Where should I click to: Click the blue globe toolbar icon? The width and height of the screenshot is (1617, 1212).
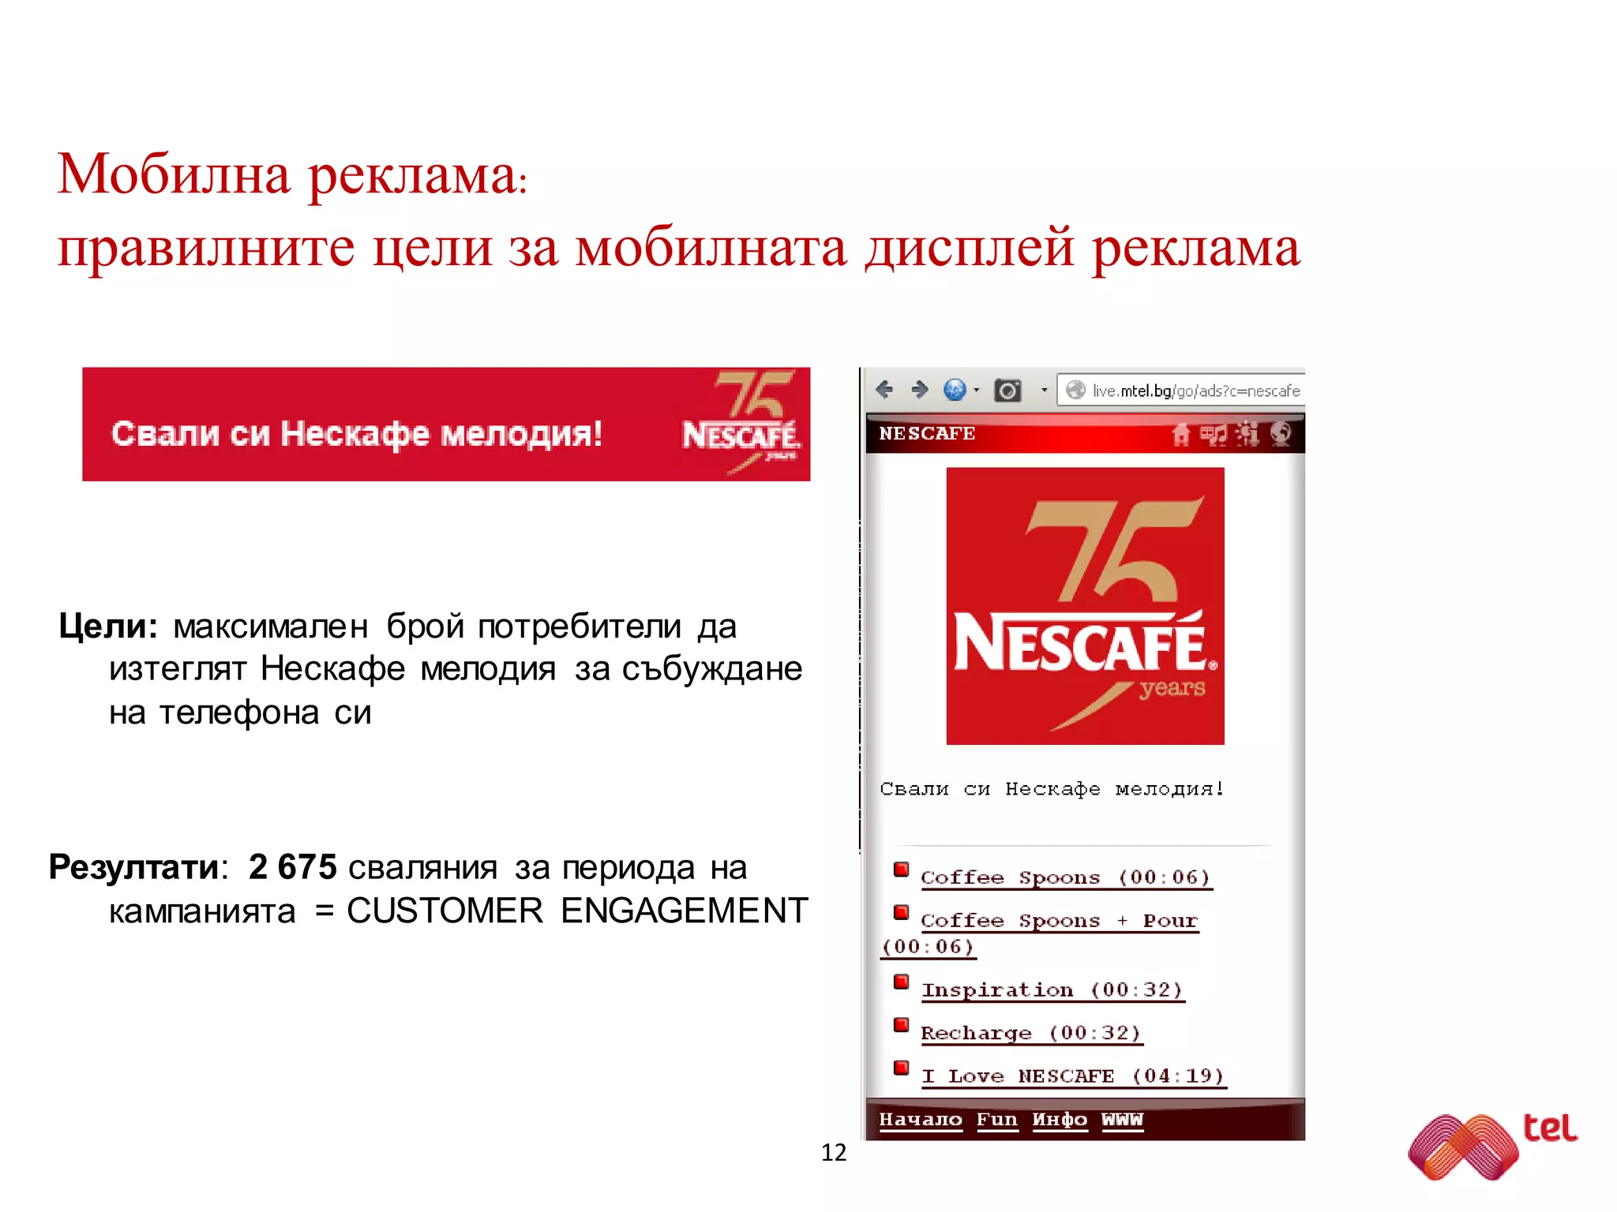coord(955,389)
